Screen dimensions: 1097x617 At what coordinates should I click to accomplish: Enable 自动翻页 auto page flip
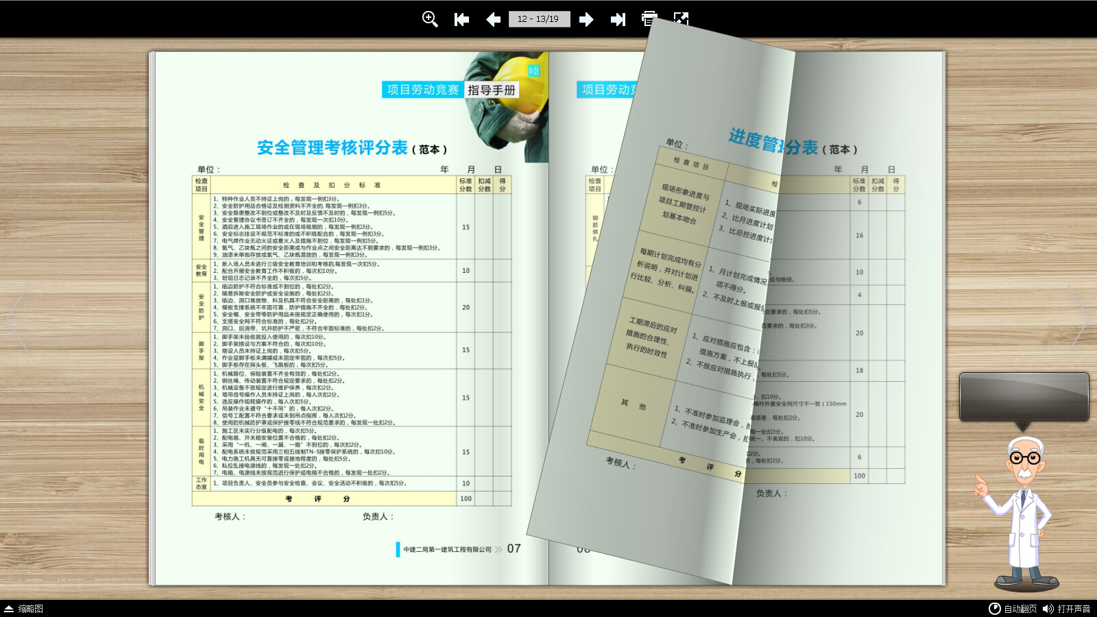1013,609
